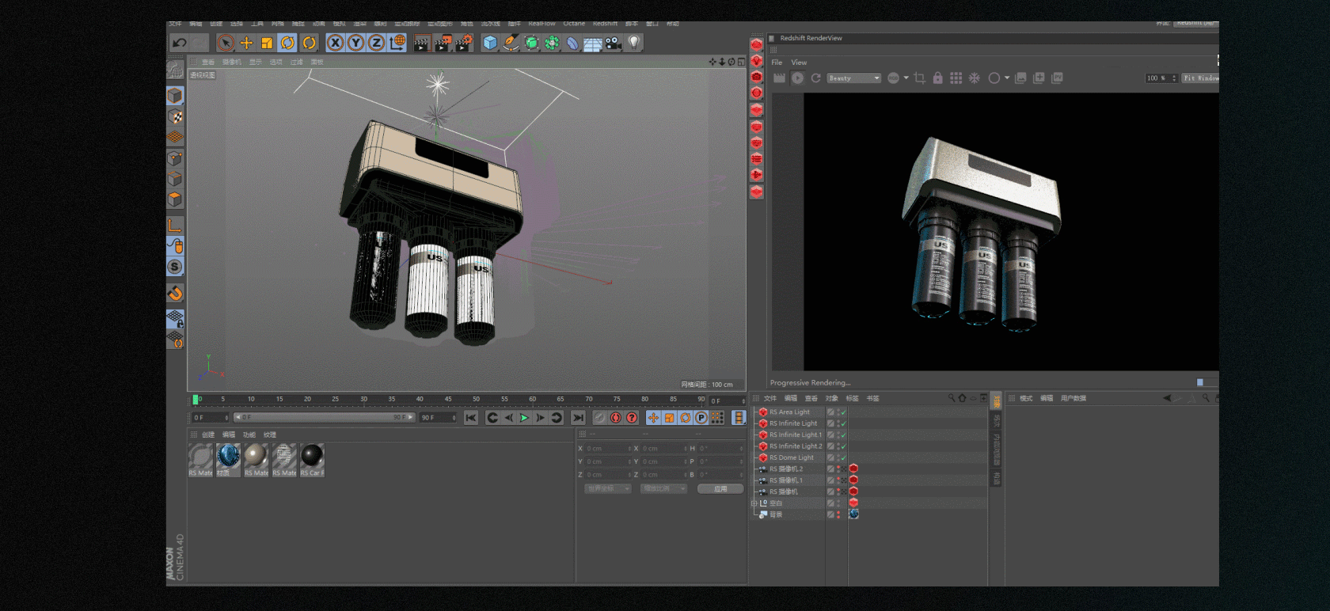Go to end of timeline
This screenshot has width=1330, height=611.
[x=578, y=418]
